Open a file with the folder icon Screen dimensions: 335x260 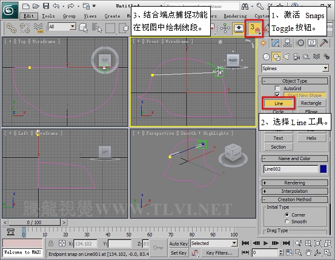[36, 6]
